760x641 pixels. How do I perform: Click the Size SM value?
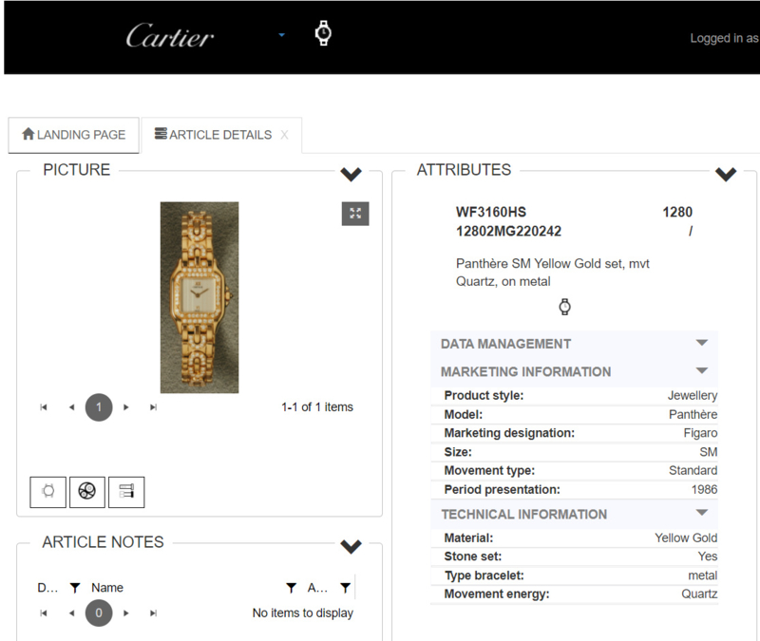[708, 452]
